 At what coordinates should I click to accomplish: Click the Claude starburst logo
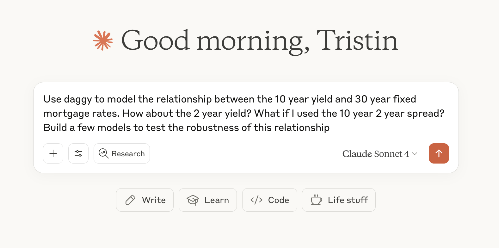(x=102, y=40)
